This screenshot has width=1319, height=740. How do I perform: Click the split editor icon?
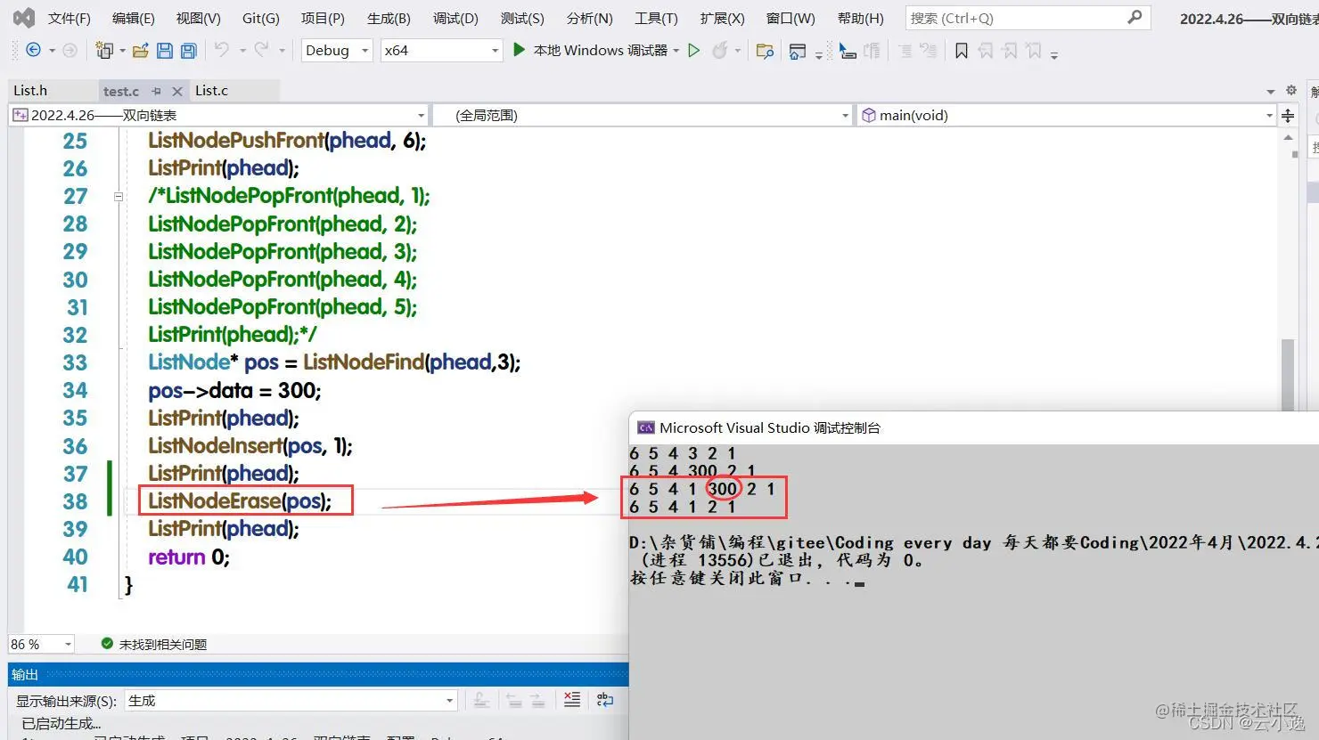click(1288, 116)
